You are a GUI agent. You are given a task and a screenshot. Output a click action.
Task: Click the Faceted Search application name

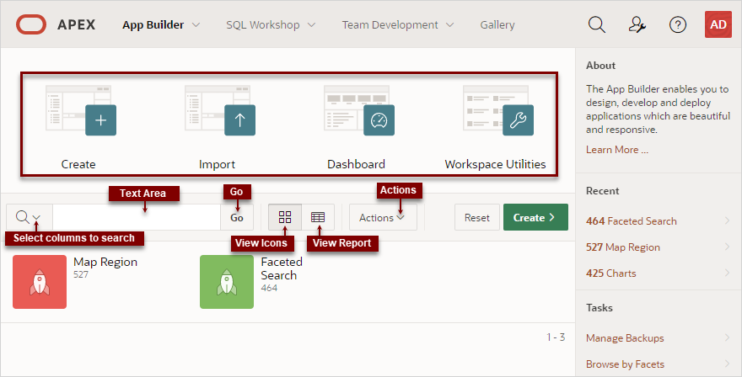tap(282, 268)
